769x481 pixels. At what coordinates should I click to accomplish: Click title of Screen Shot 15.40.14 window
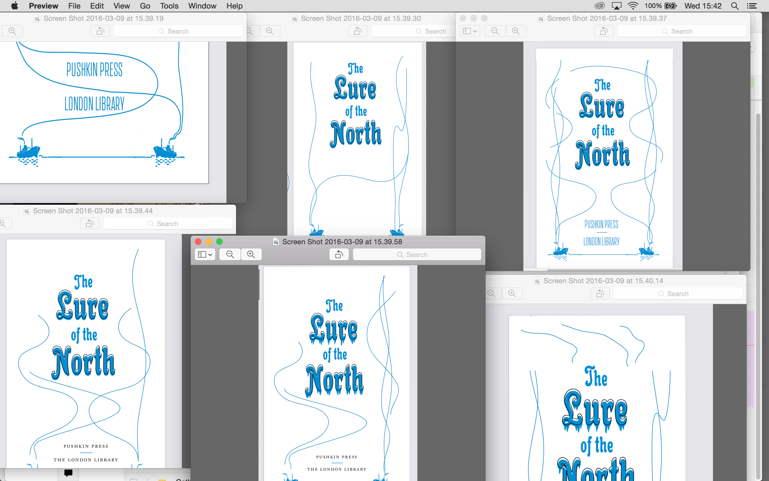[x=603, y=281]
